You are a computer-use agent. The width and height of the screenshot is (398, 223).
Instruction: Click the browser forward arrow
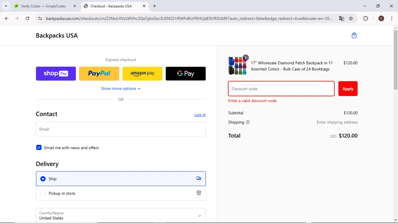[17, 19]
